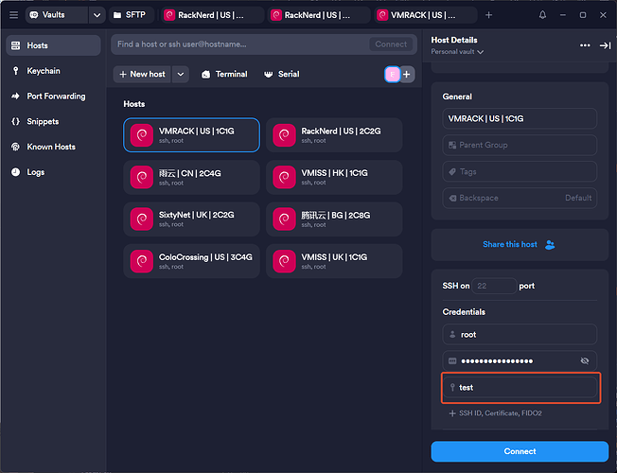The width and height of the screenshot is (617, 473).
Task: Click the pink user avatar
Action: tap(393, 75)
